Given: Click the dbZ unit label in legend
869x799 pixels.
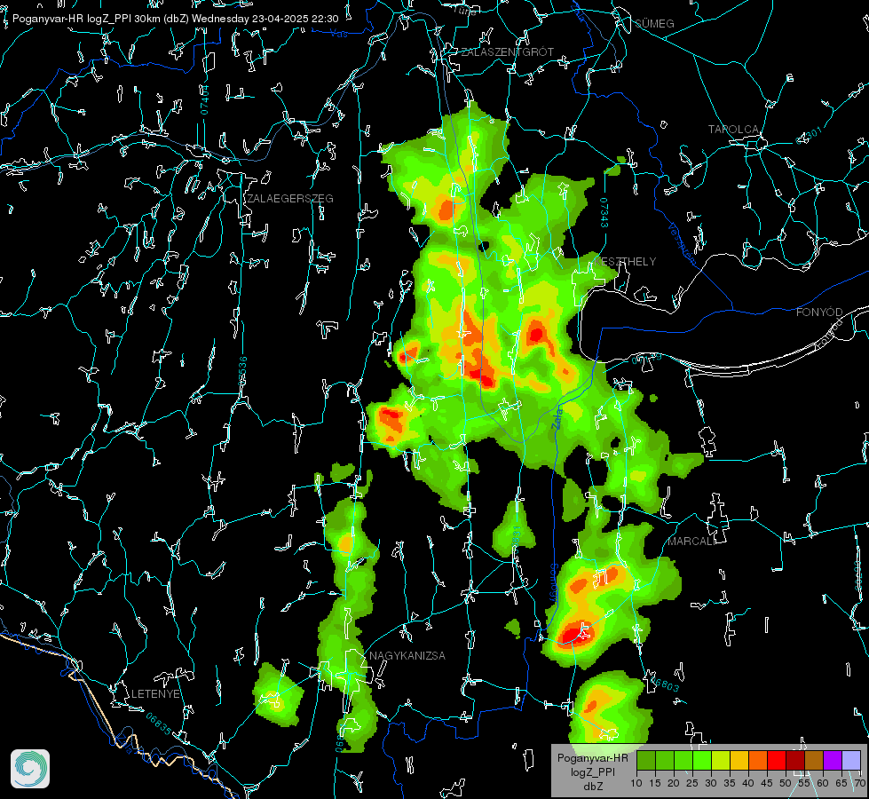Looking at the screenshot, I should [592, 787].
